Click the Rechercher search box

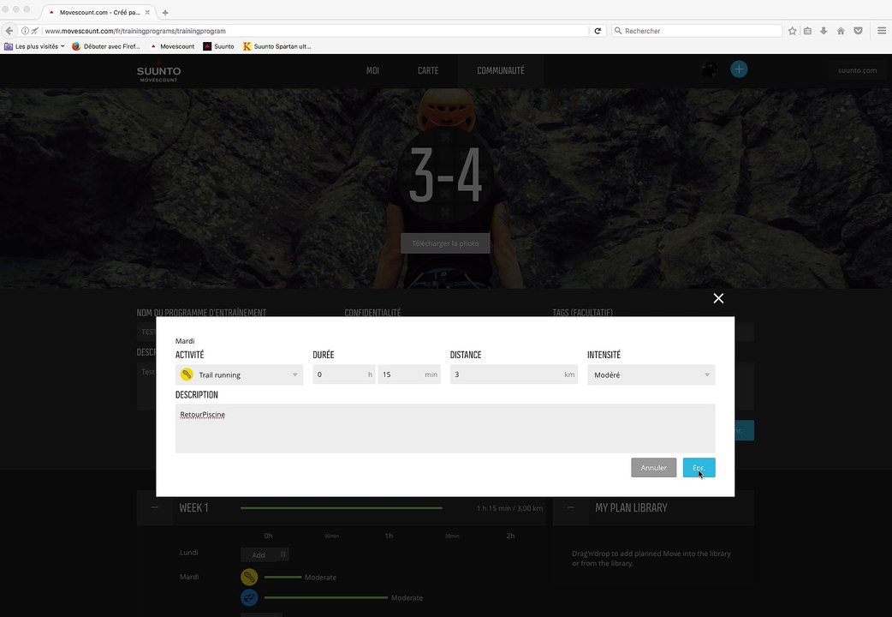(697, 31)
